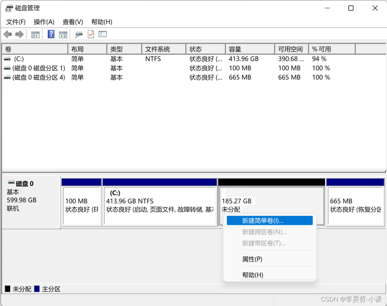Image resolution: width=387 pixels, height=306 pixels.
Task: Click the blue 主分区 legend swatch
Action: pyautogui.click(x=37, y=289)
